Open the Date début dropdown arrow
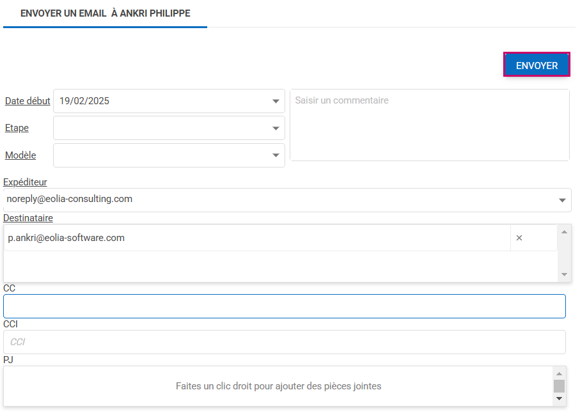 pyautogui.click(x=276, y=101)
